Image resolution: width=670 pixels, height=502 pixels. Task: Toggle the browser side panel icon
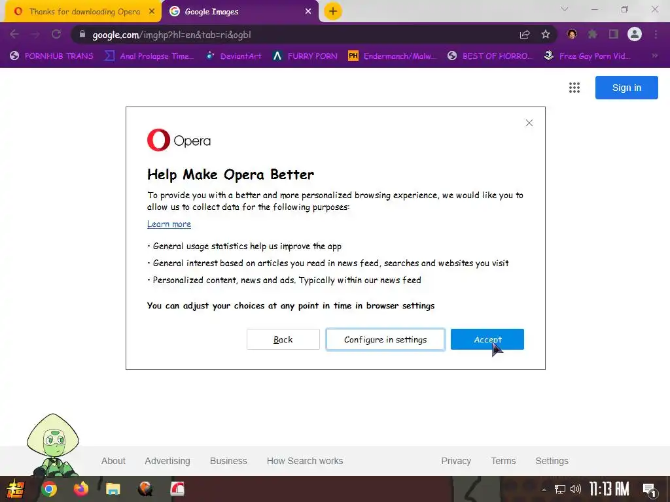click(614, 34)
